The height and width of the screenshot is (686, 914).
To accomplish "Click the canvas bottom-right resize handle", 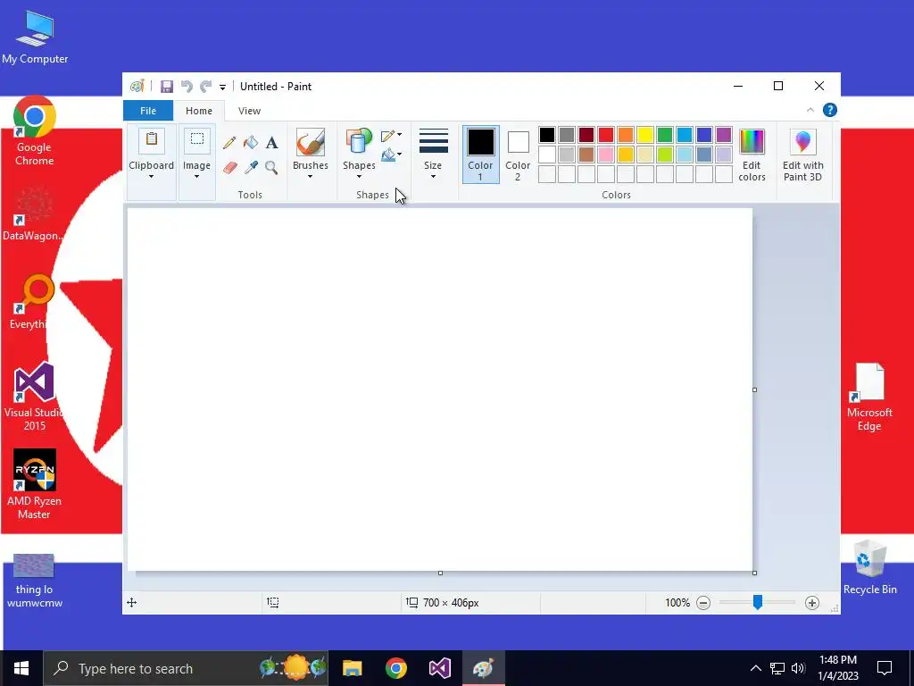I will (x=755, y=573).
